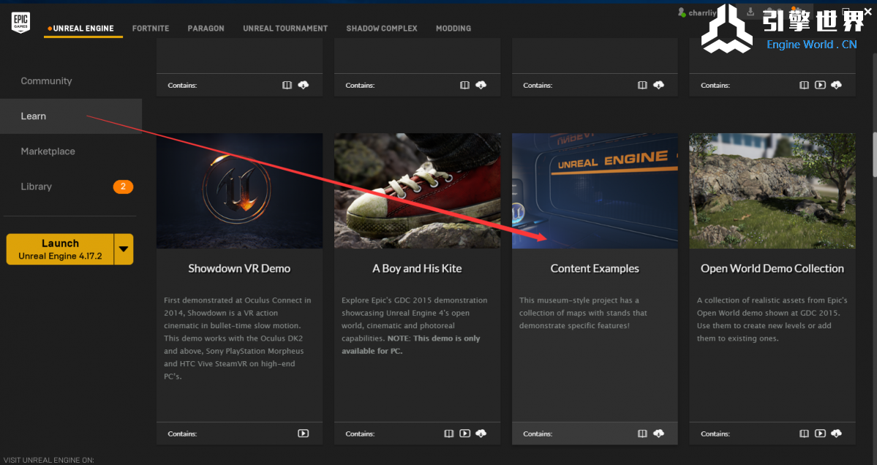Click the description starting "First demonstrated at Oculus Connect"

pos(238,338)
